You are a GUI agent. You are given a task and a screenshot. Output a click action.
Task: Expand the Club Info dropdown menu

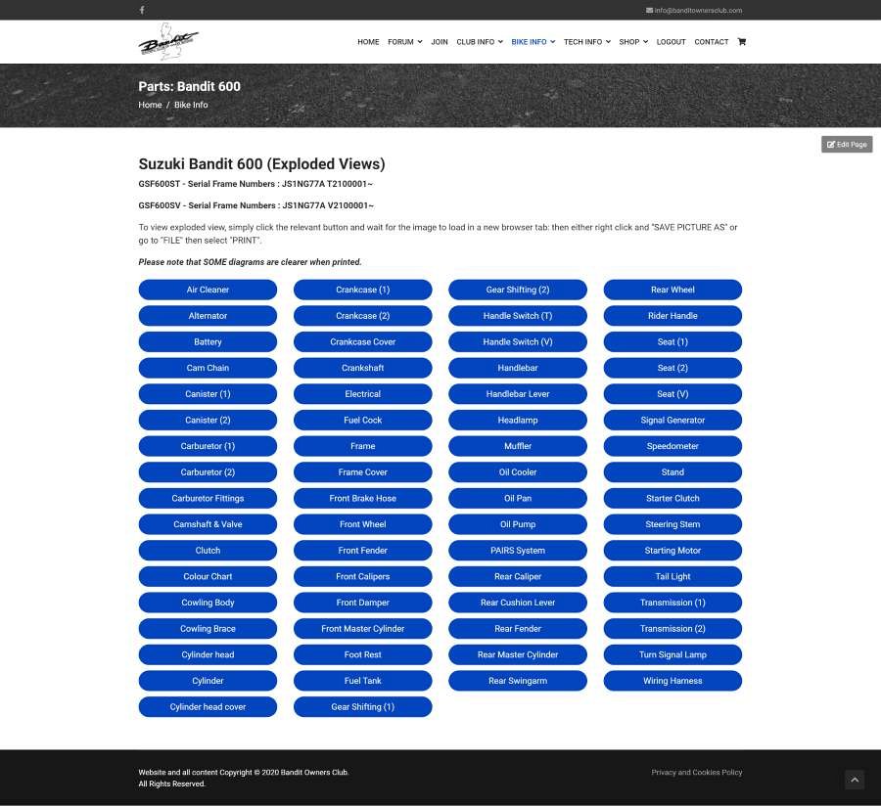tap(479, 42)
